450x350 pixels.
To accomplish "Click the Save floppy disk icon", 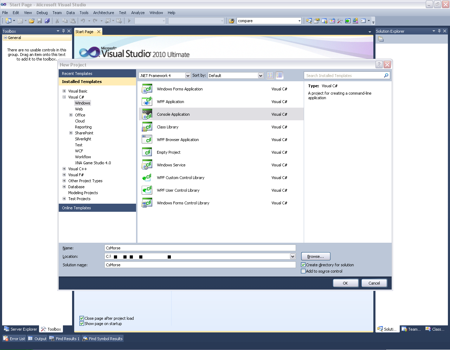I will coord(39,21).
